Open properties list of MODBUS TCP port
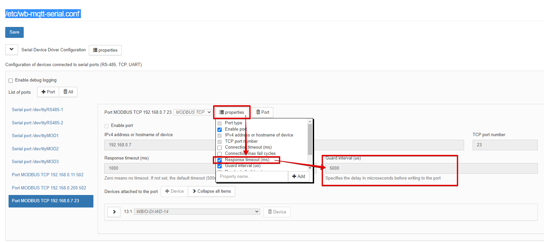The width and height of the screenshot is (544, 243). (232, 112)
